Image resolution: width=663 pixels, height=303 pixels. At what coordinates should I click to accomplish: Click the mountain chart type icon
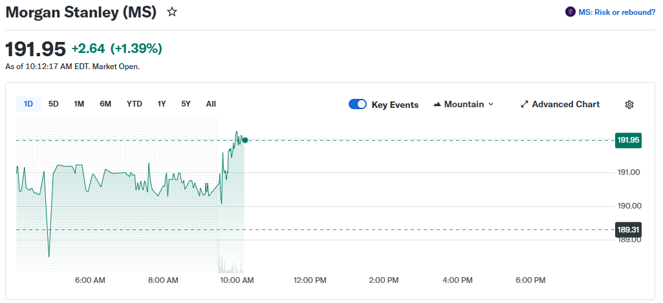coord(437,105)
